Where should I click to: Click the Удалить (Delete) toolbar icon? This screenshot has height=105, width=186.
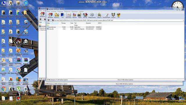(x=74, y=15)
